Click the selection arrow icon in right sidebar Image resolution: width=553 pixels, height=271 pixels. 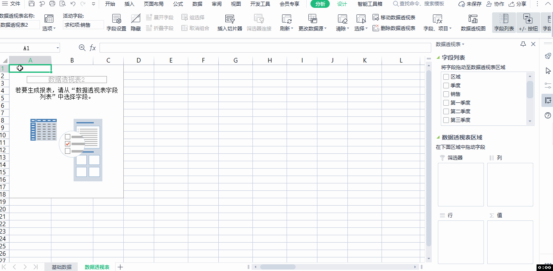pyautogui.click(x=548, y=71)
